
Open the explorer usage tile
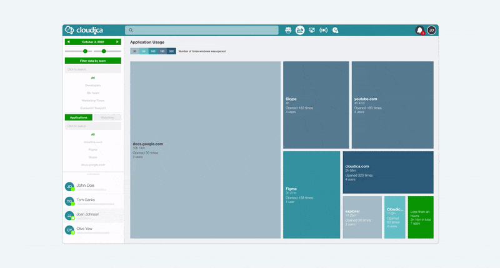(362, 217)
